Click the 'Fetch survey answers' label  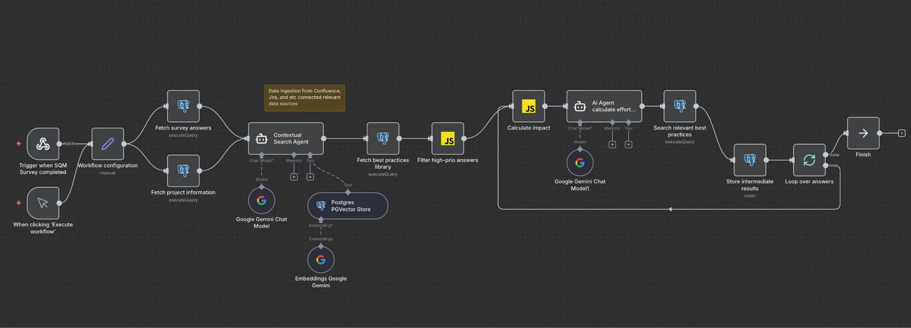(x=183, y=128)
